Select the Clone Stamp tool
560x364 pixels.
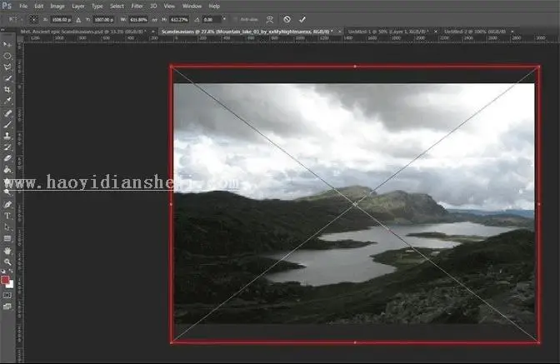point(7,136)
